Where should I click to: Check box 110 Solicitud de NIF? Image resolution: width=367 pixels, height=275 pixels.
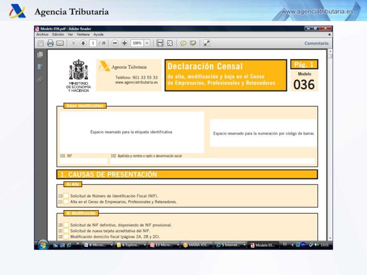tap(66, 196)
